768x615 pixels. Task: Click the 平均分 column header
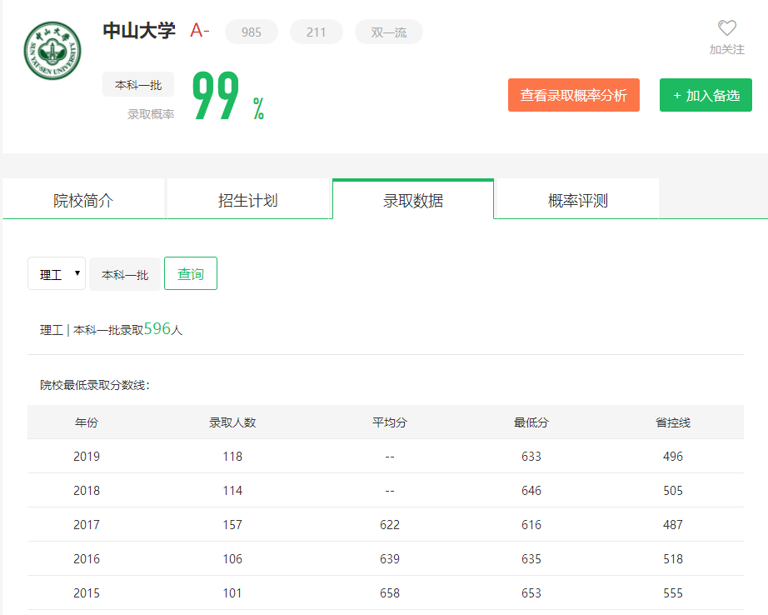(x=390, y=422)
